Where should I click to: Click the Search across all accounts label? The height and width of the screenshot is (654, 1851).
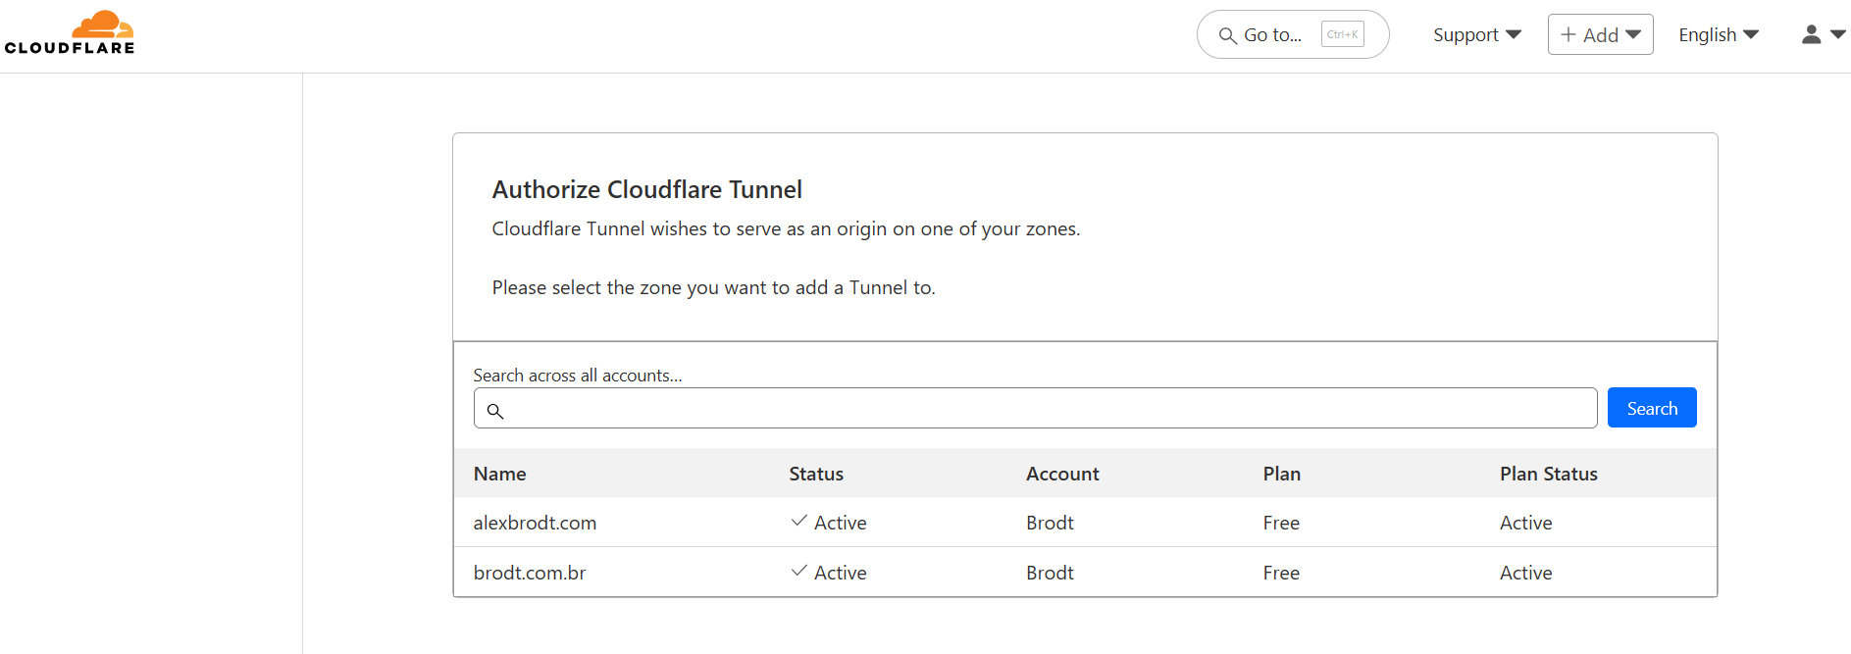click(x=578, y=376)
